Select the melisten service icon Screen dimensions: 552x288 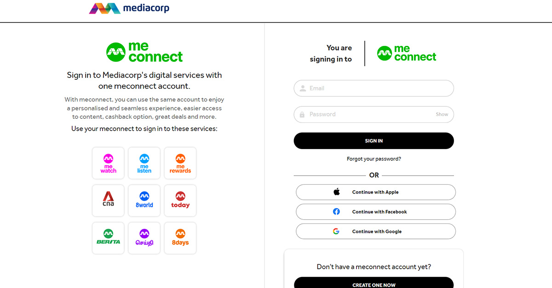[x=144, y=163]
